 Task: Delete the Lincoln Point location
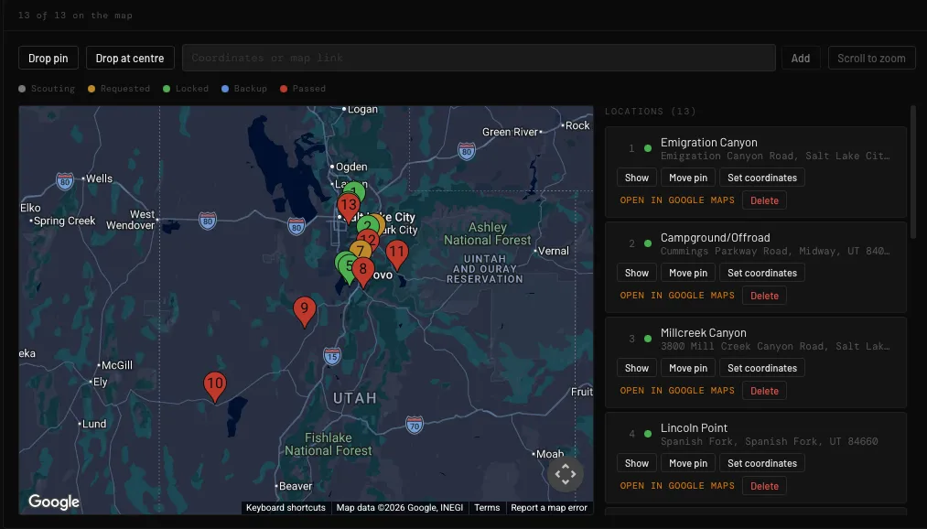[x=764, y=486]
